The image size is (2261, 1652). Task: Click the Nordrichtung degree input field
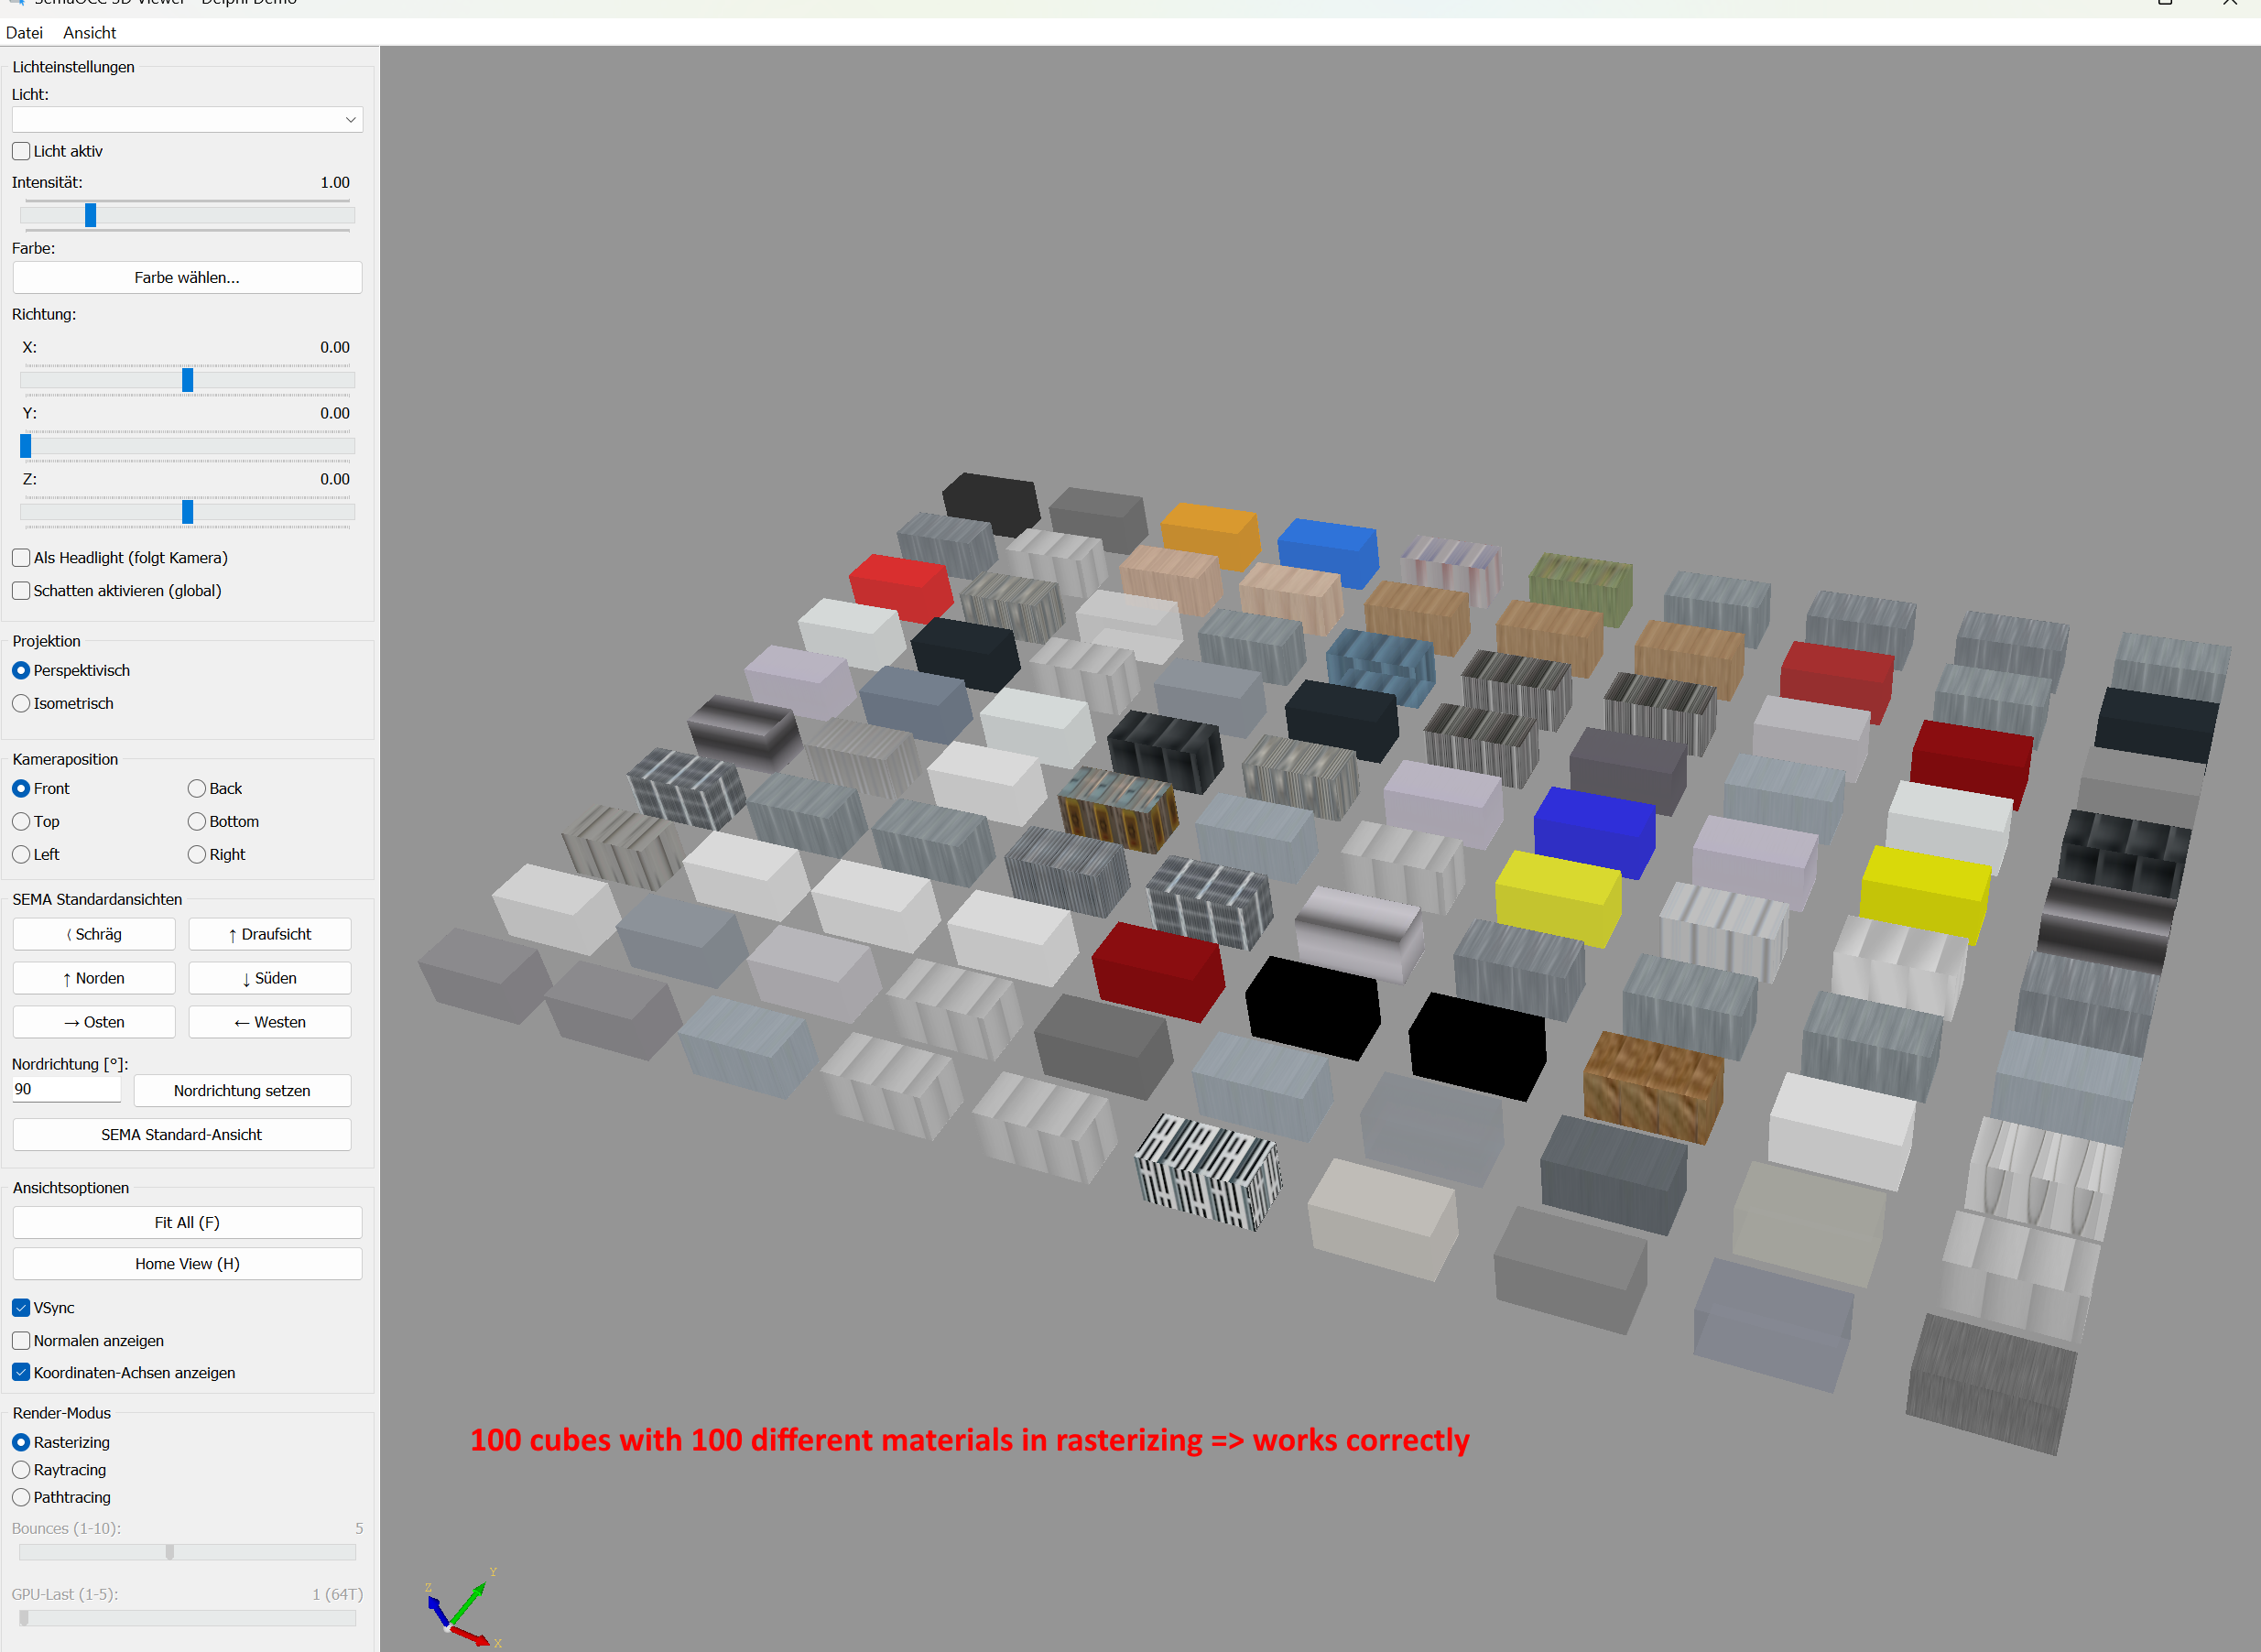pyautogui.click(x=65, y=1090)
